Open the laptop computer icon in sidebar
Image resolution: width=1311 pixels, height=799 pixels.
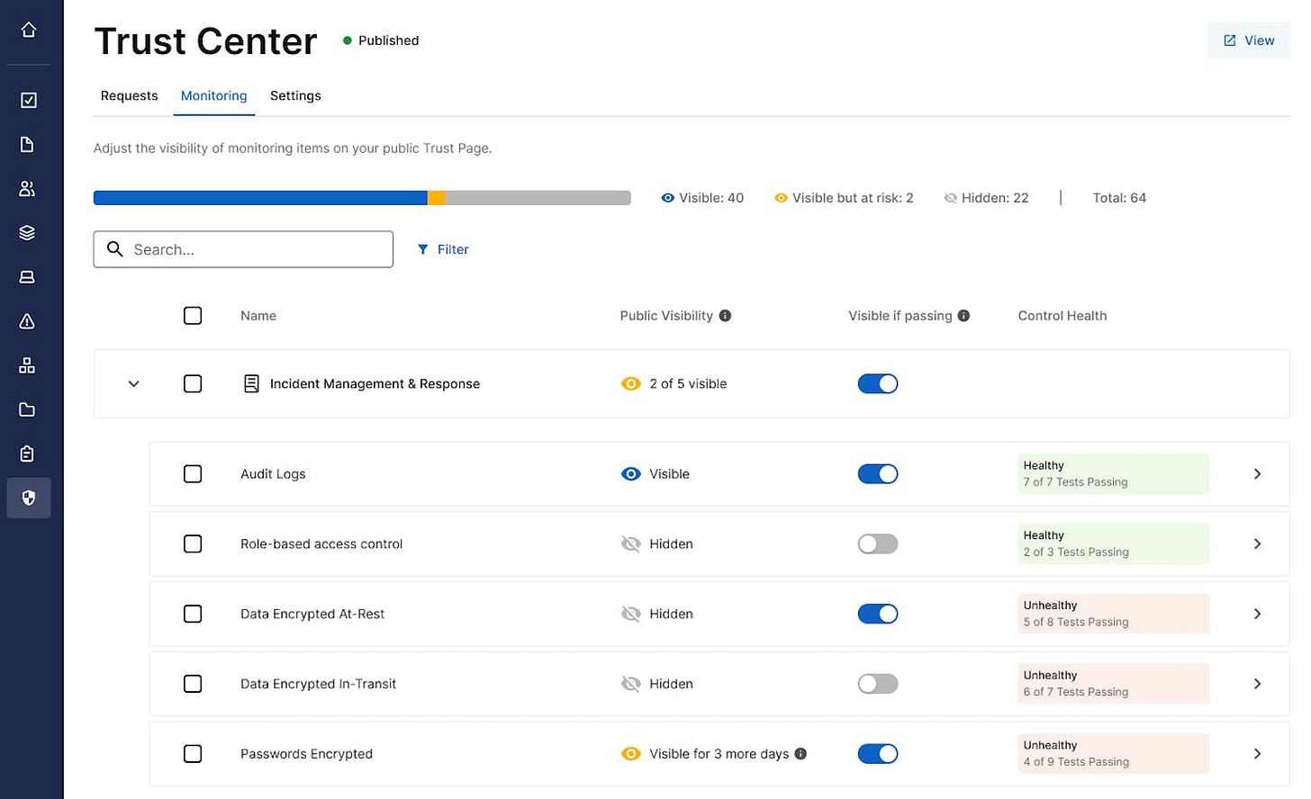click(x=28, y=276)
